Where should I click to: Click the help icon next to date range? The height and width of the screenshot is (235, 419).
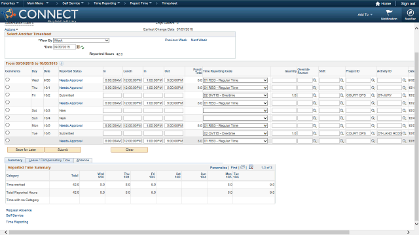coord(62,63)
